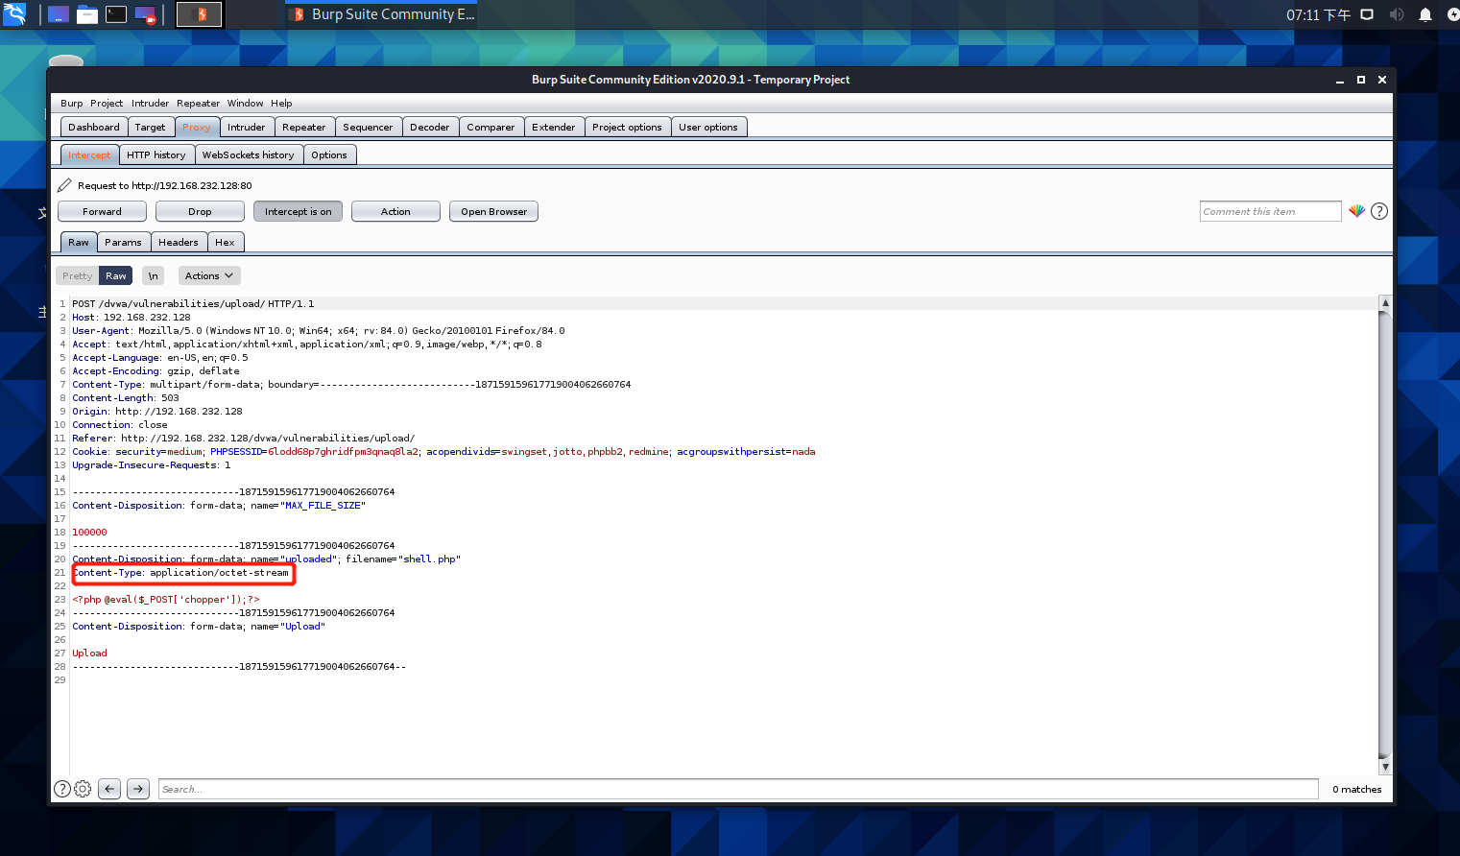Click the Content-Length: 503 header
This screenshot has width=1460, height=856.
point(126,397)
